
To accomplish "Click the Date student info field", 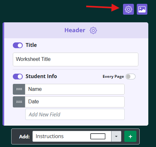I will pos(75,102).
